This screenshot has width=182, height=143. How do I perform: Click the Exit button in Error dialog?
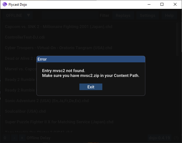91,87
